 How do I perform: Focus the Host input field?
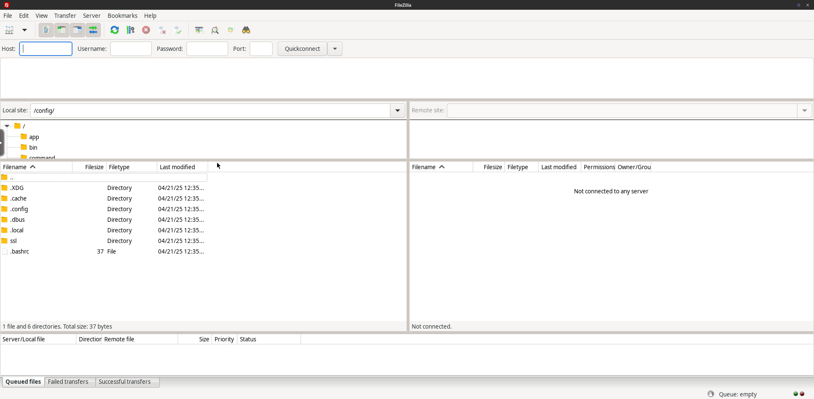click(46, 49)
